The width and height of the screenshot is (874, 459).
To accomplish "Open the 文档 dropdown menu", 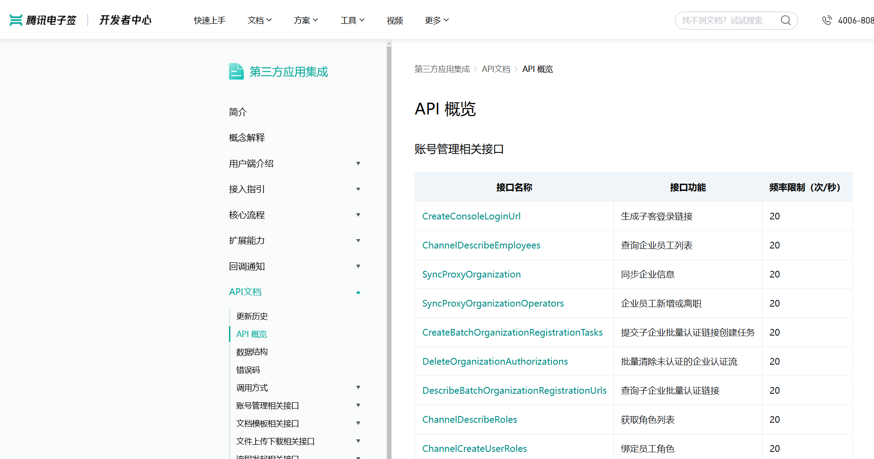I will pyautogui.click(x=259, y=20).
